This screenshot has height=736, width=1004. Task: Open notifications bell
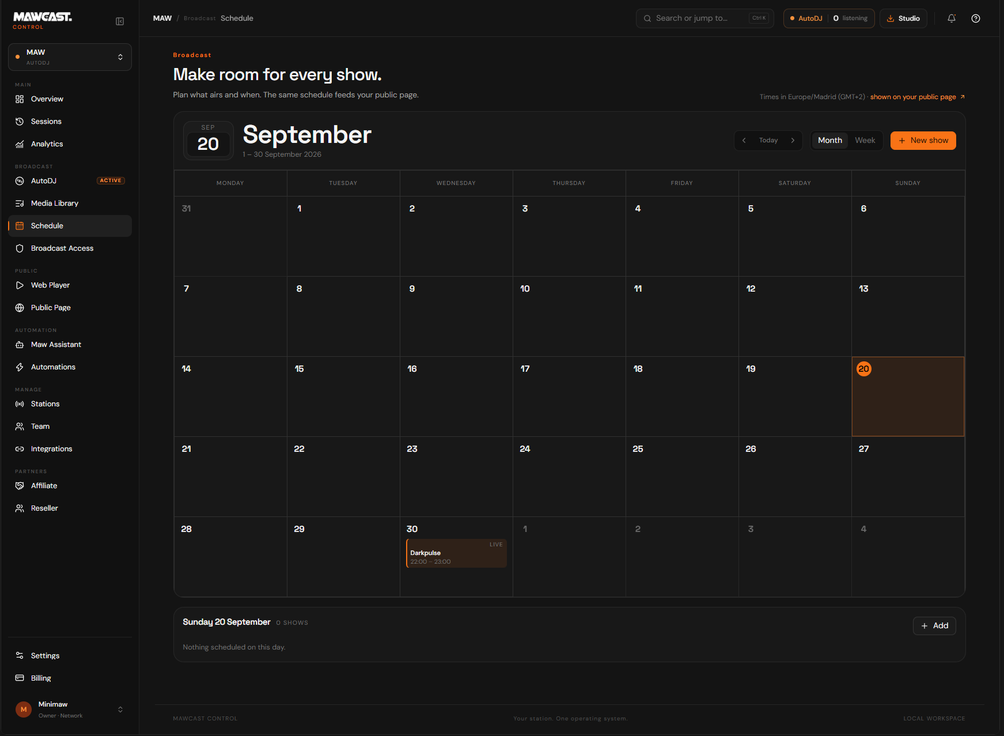click(952, 18)
